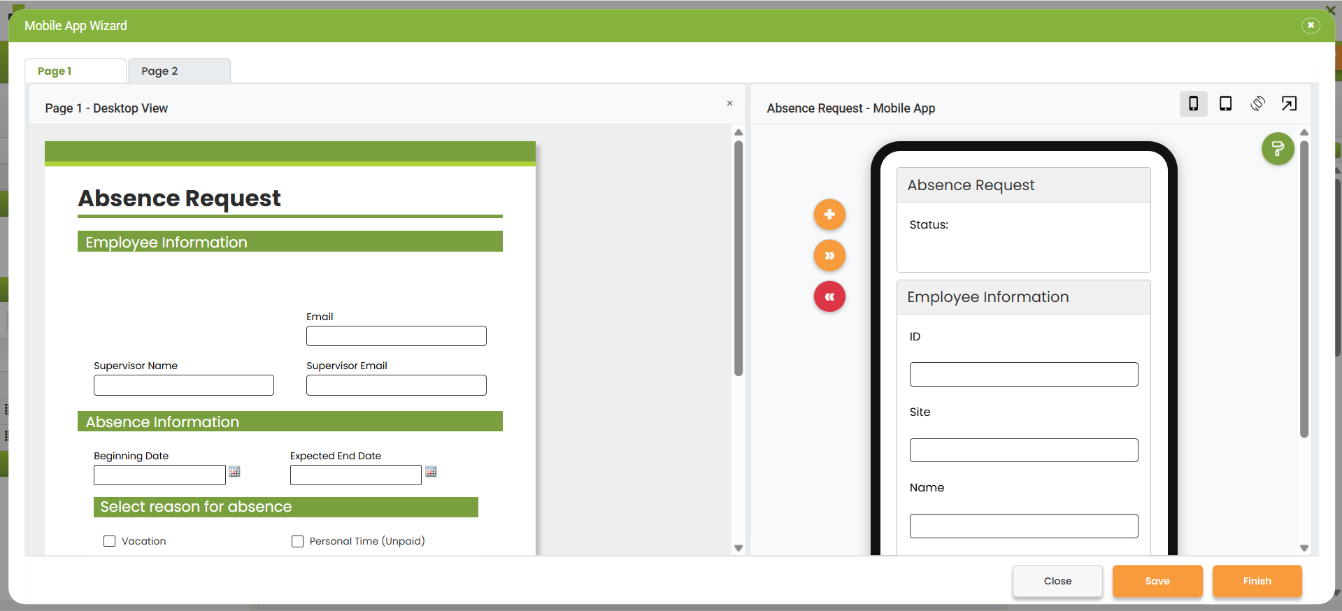Screen dimensions: 1342x611
Task: Rotate the device preview orientation
Action: click(x=1257, y=103)
